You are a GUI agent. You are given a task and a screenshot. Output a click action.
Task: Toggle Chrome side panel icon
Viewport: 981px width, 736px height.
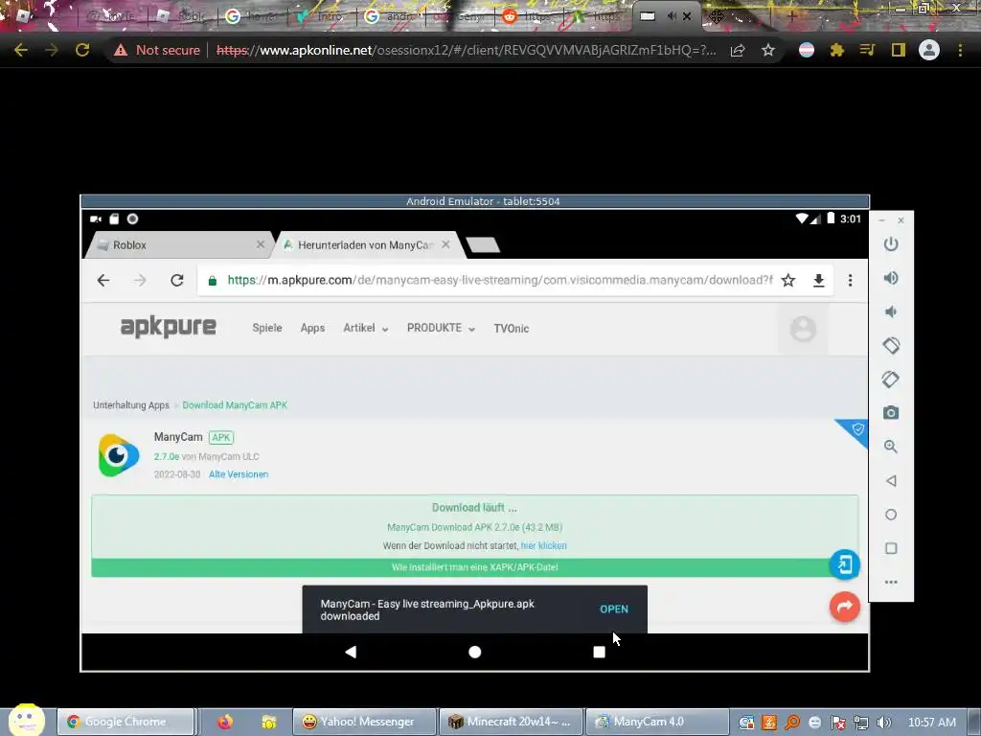(x=899, y=50)
